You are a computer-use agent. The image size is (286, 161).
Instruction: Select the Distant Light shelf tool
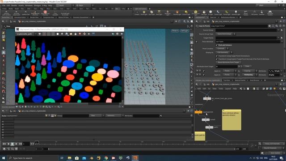pos(186,13)
